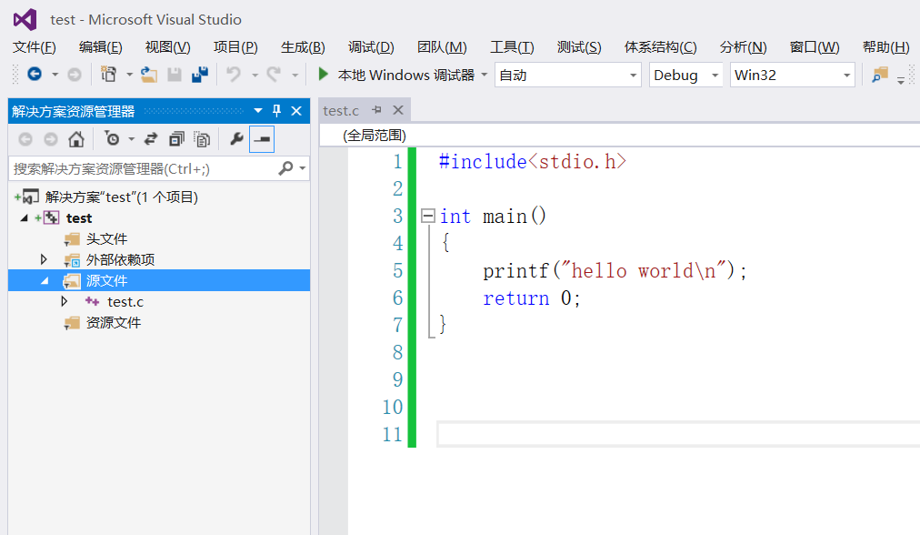Screen dimensions: 920x535
Task: Click the Collapse All icon in Solution Explorer
Action: click(176, 139)
